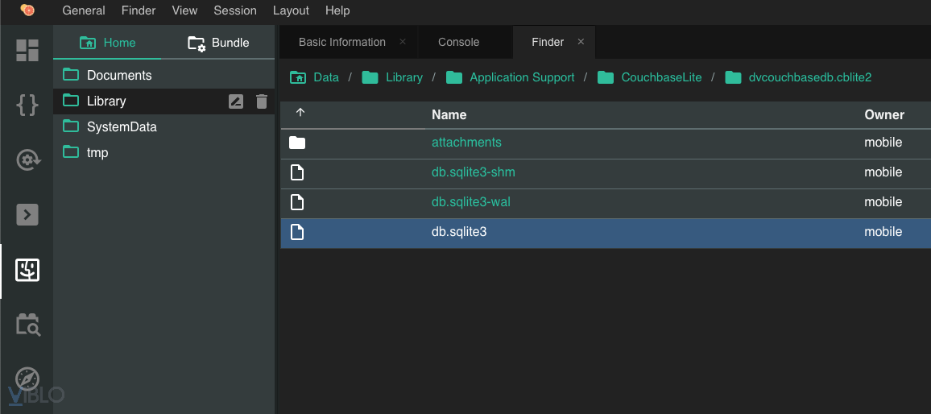Switch to the Console tab
Screen dimensions: 931x414
pos(458,42)
